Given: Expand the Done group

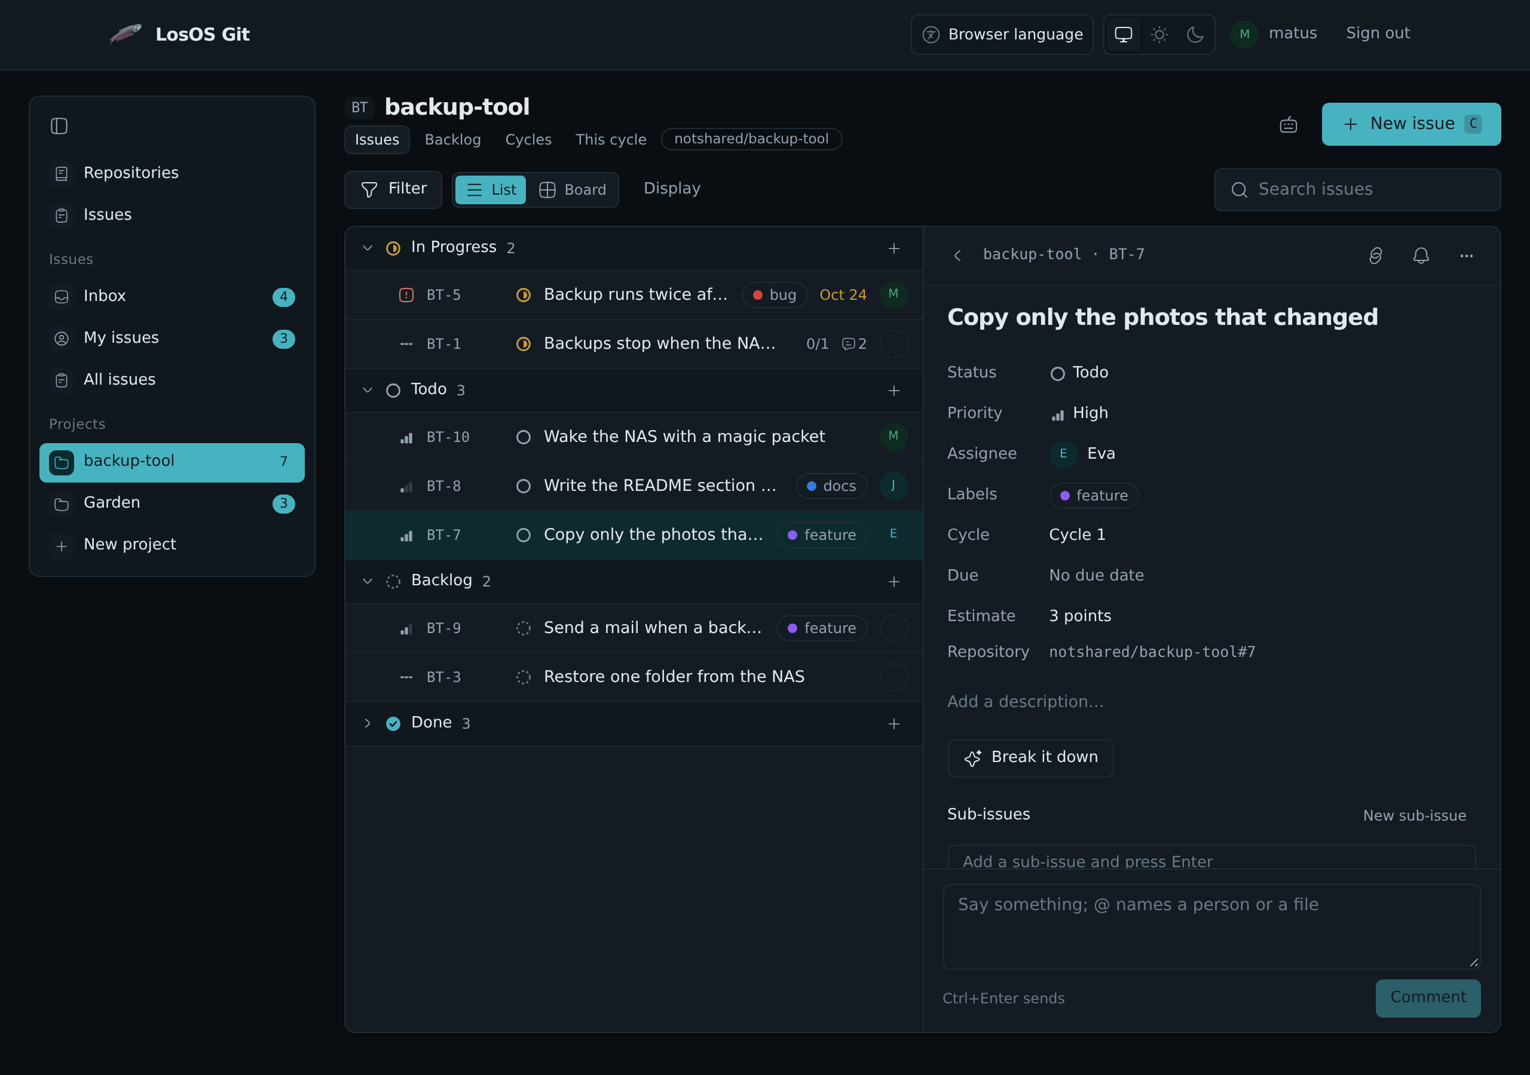Looking at the screenshot, I should 367,723.
